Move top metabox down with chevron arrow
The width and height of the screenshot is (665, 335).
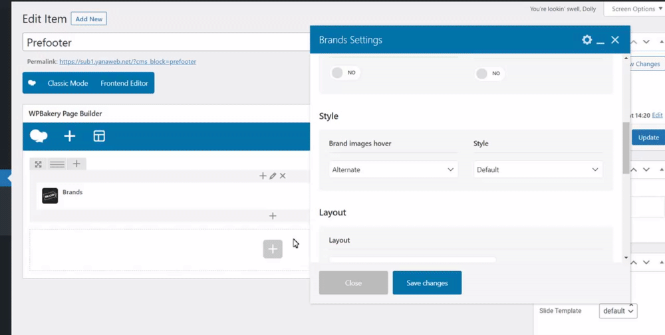[x=646, y=42]
